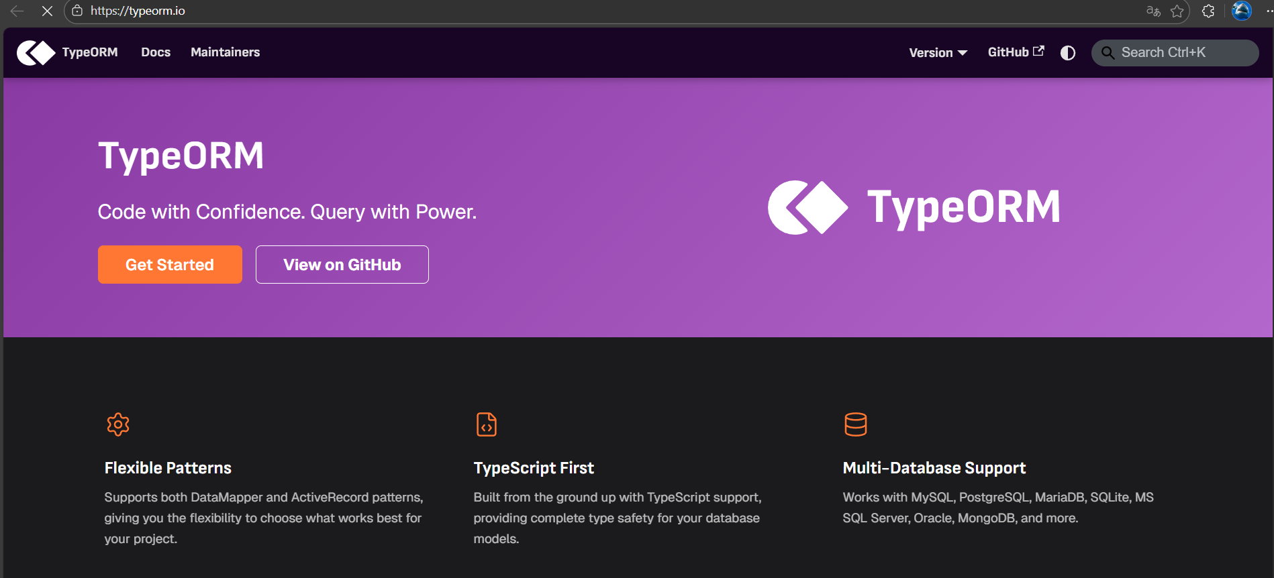
Task: Open the browser extensions puzzle icon
Action: tap(1208, 11)
